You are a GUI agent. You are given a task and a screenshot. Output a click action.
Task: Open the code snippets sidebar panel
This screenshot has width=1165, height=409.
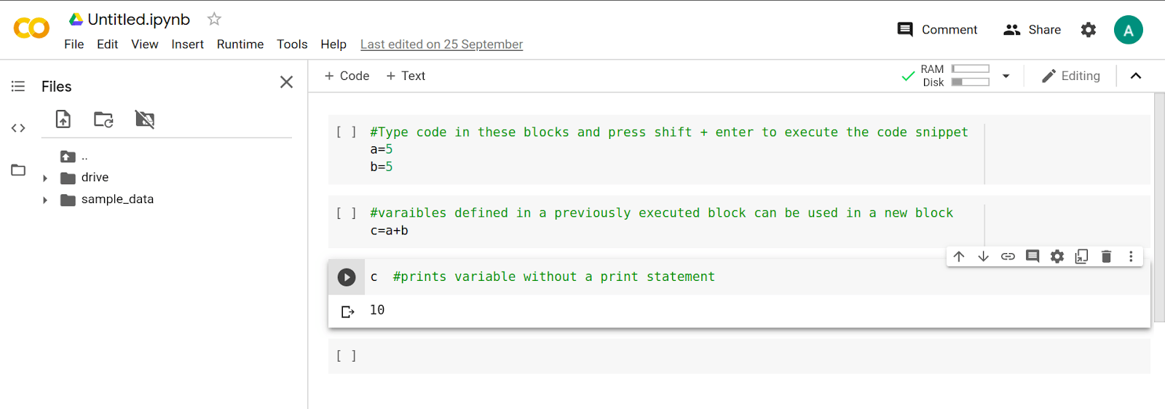(x=18, y=128)
